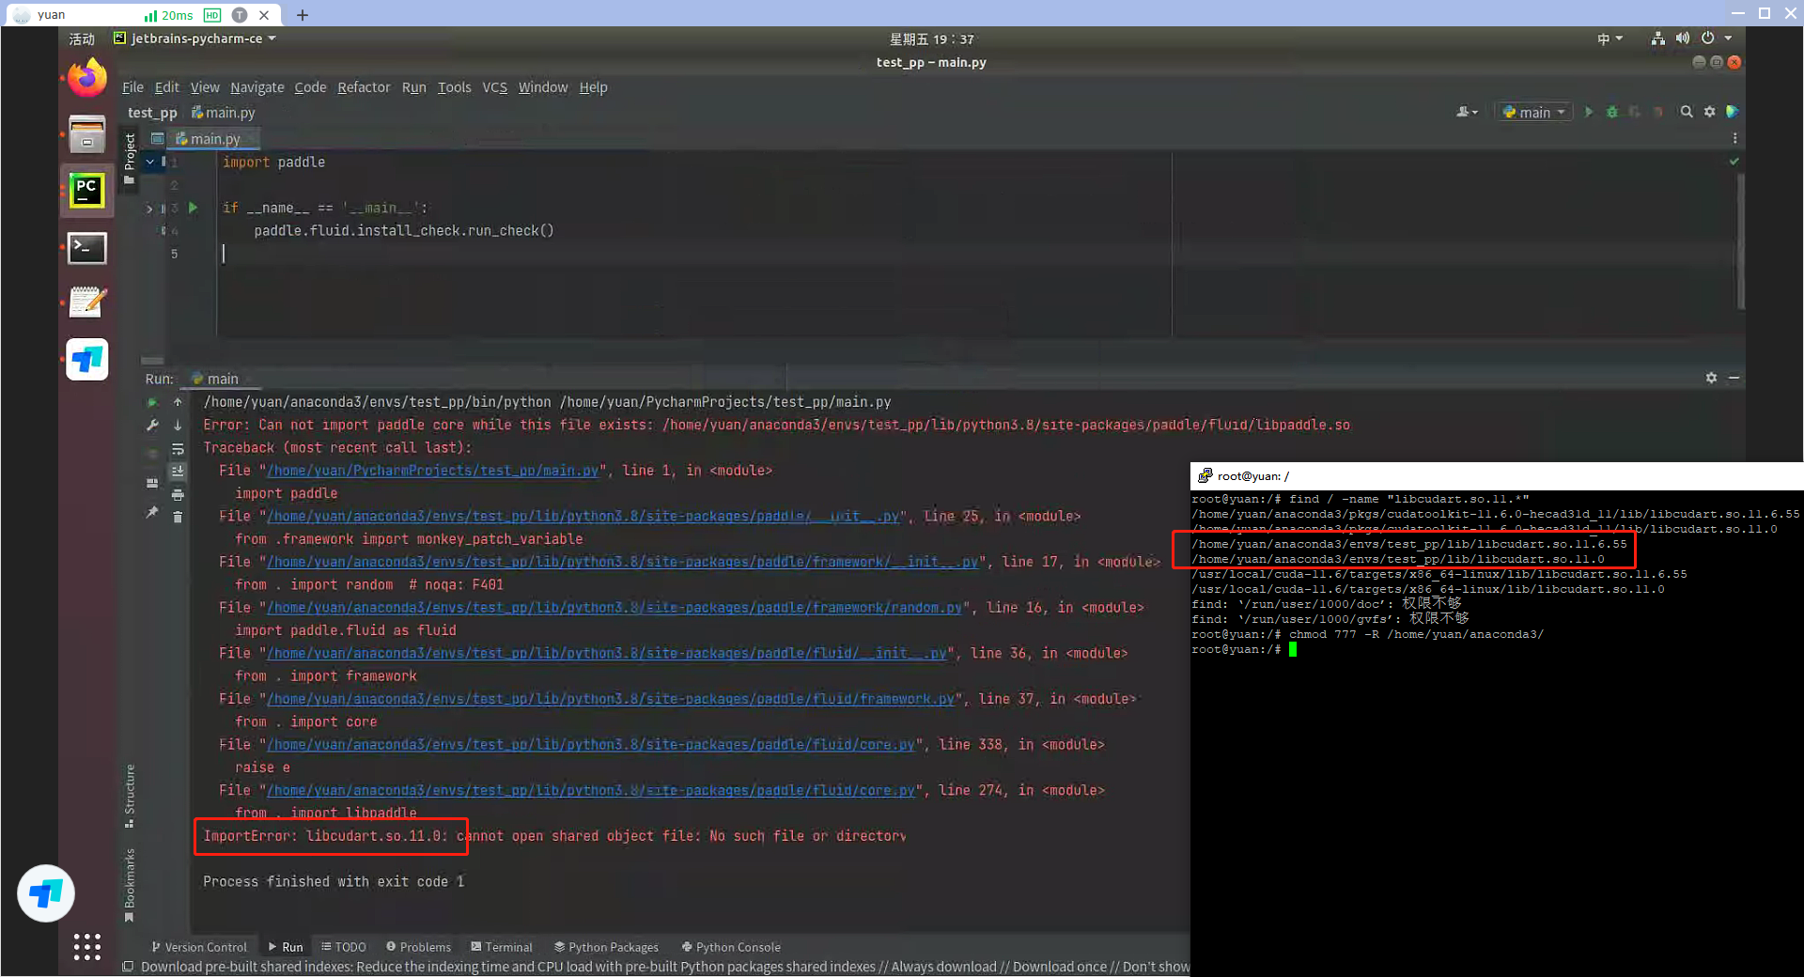The height and width of the screenshot is (977, 1804).
Task: Launch Firefox from the dock
Action: 86,77
